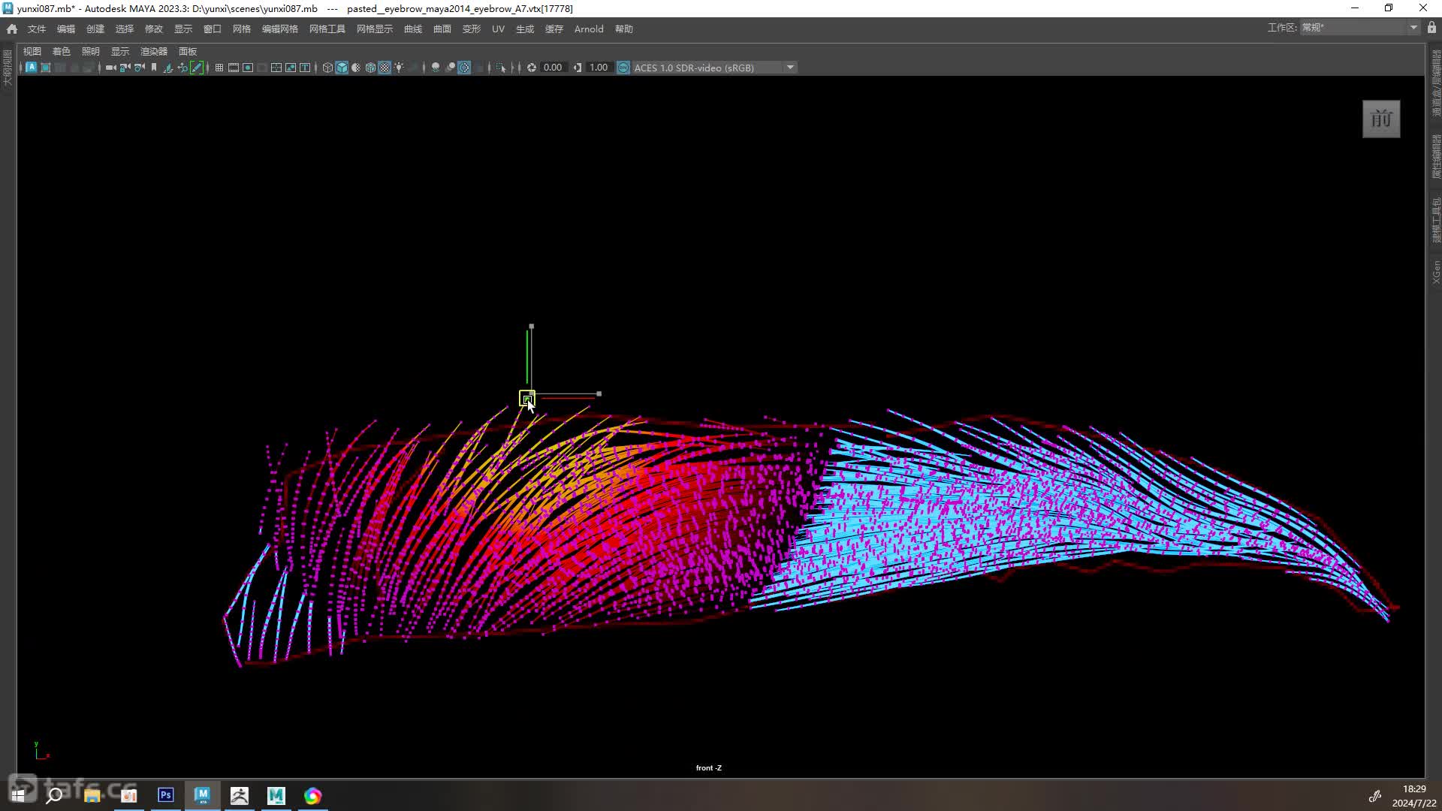Click the exposure reset icon
The height and width of the screenshot is (811, 1442).
(x=532, y=68)
